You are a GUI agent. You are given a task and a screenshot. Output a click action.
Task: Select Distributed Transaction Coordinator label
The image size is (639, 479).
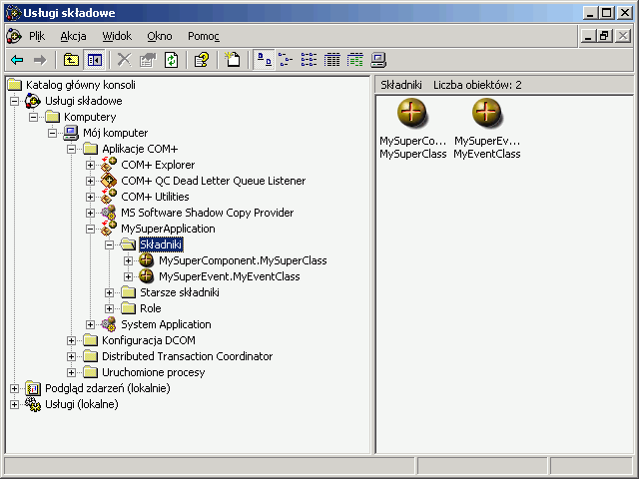tap(187, 356)
